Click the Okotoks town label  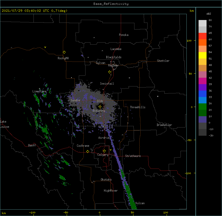[x=106, y=180]
